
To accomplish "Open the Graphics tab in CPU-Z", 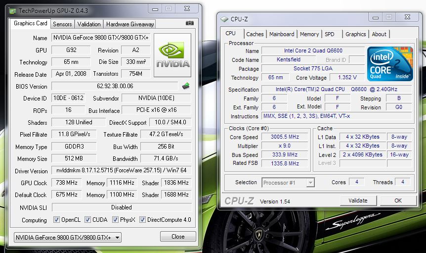I will (356, 34).
